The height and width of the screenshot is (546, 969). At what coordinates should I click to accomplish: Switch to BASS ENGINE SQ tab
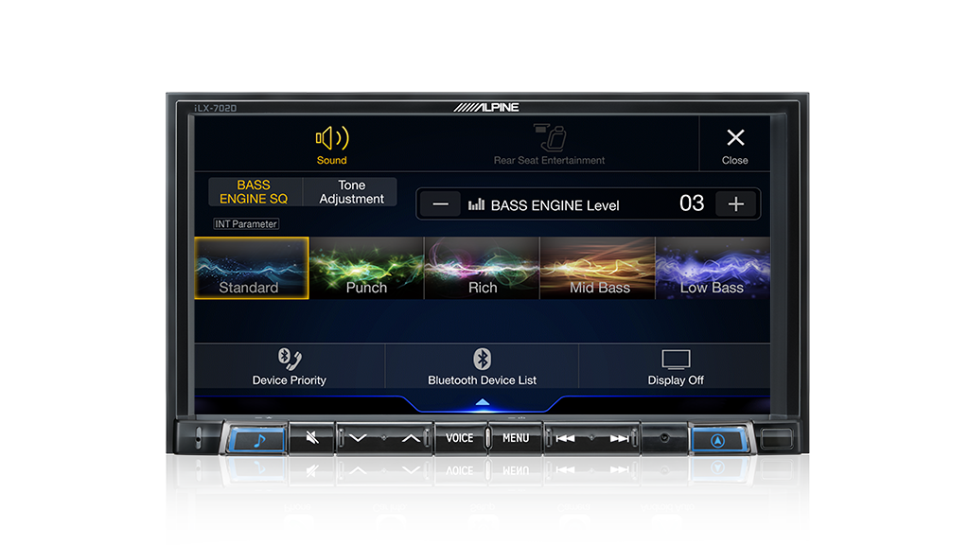(x=254, y=192)
